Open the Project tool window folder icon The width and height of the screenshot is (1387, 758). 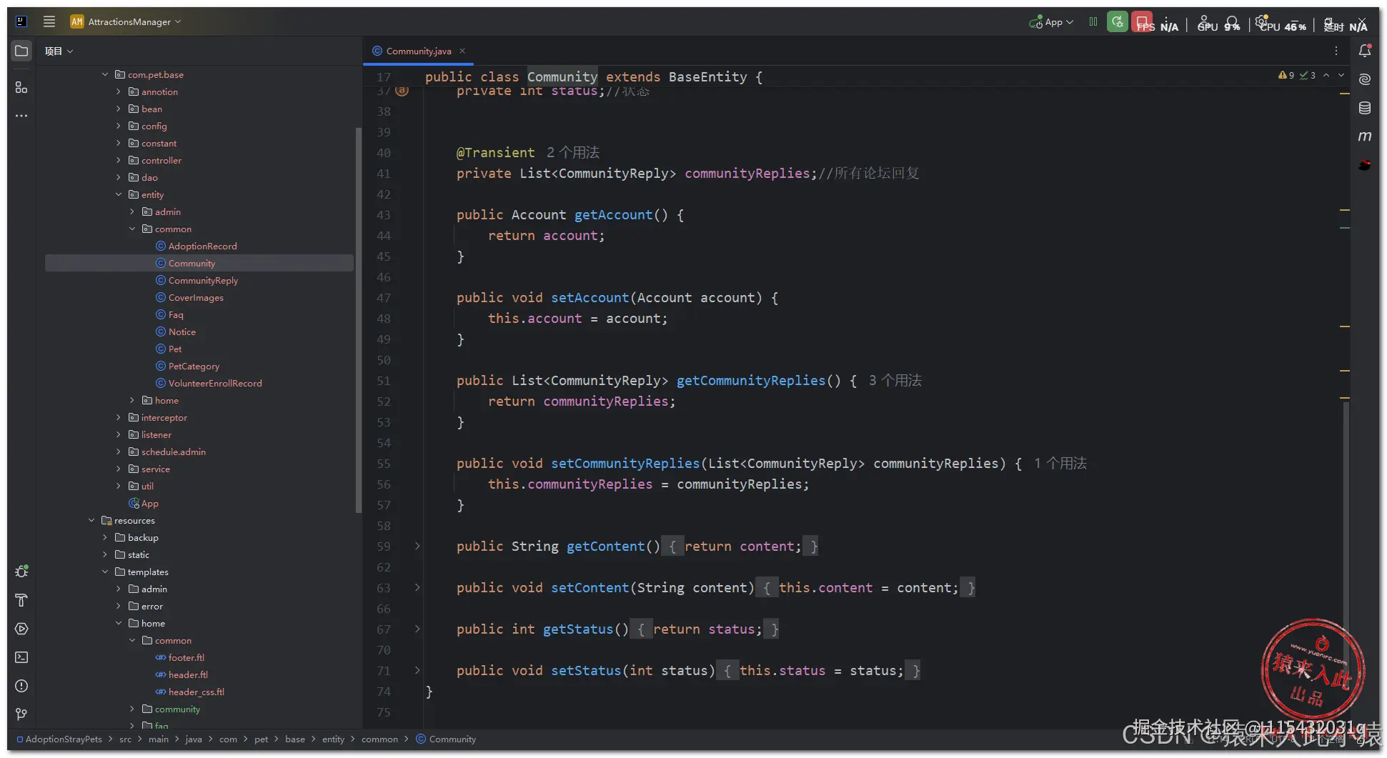click(x=21, y=51)
